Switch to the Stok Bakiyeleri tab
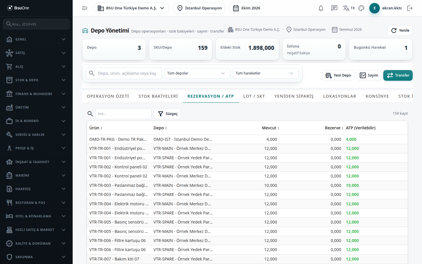The width and height of the screenshot is (422, 264). (x=158, y=96)
